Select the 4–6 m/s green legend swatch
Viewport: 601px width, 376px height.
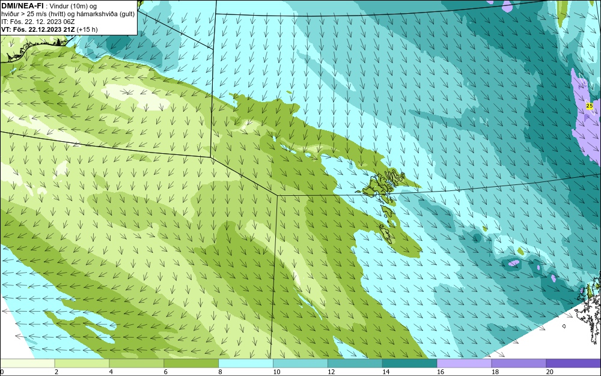136,363
